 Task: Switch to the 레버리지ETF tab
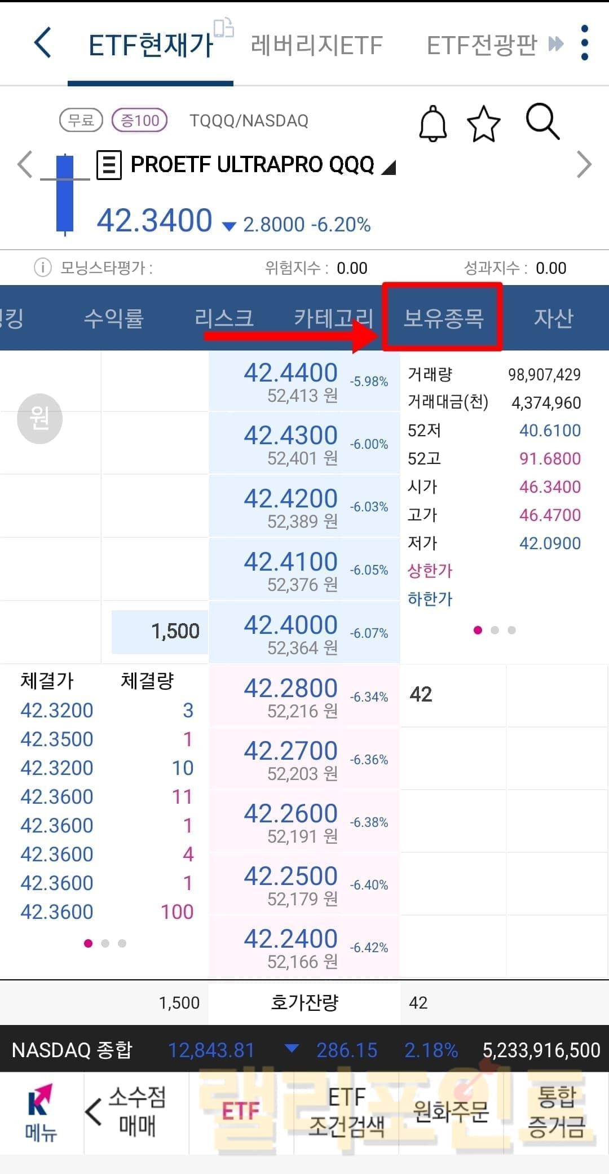pyautogui.click(x=316, y=45)
